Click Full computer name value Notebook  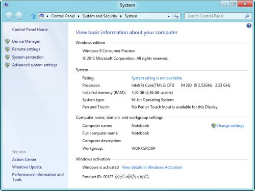click(140, 133)
